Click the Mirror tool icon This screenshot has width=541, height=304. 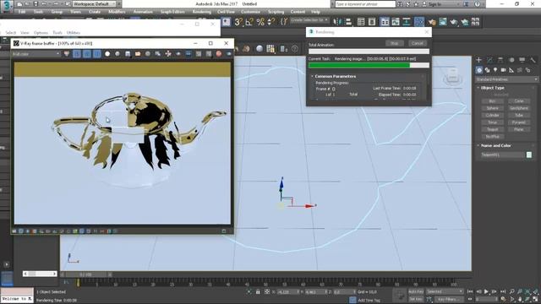[337, 22]
